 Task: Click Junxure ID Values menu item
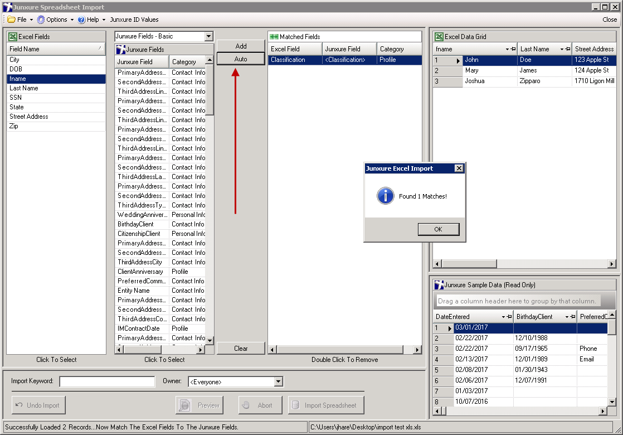pyautogui.click(x=134, y=20)
